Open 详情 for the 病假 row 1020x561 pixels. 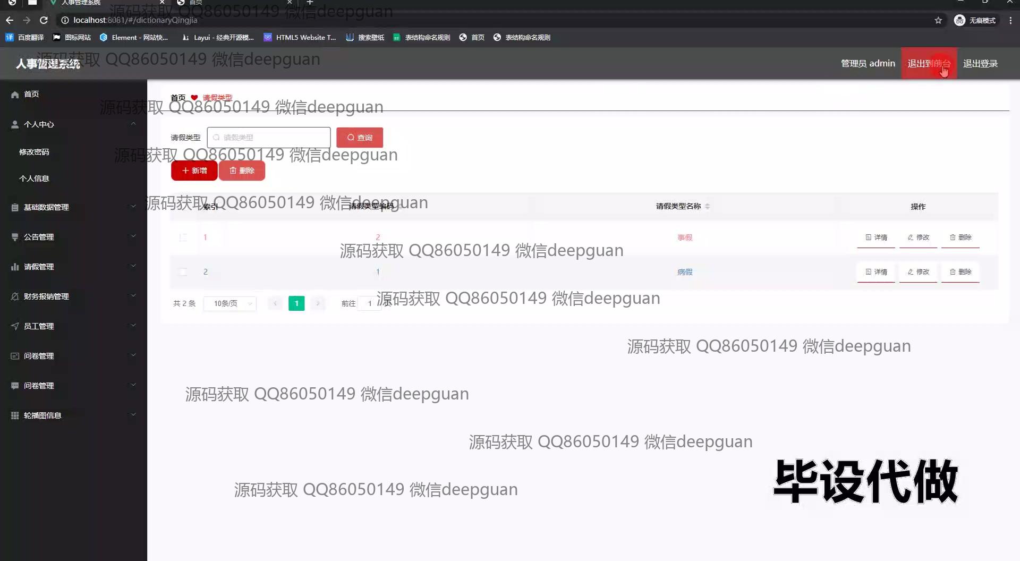pyautogui.click(x=876, y=272)
